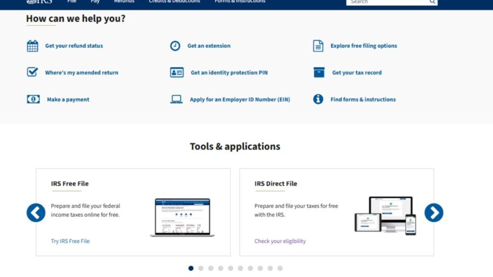The width and height of the screenshot is (493, 277).
Task: Click the laptop thumbnail in IRS Free File card
Action: [182, 217]
